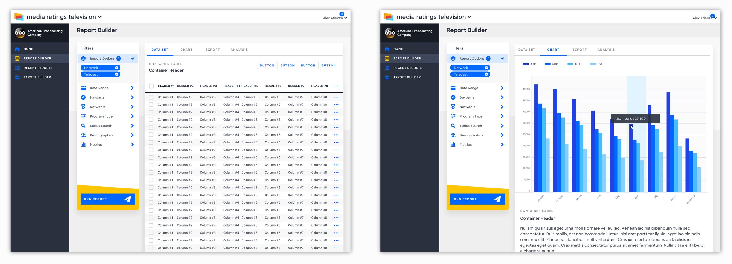Click Recent Reports list icon, left window

coord(17,68)
